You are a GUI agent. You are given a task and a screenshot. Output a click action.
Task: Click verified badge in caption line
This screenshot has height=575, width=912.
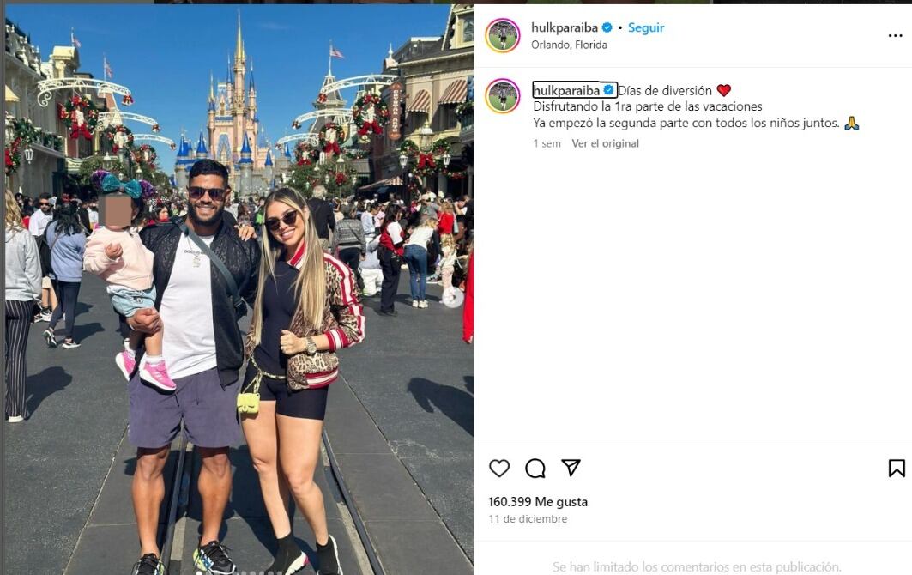coord(608,90)
